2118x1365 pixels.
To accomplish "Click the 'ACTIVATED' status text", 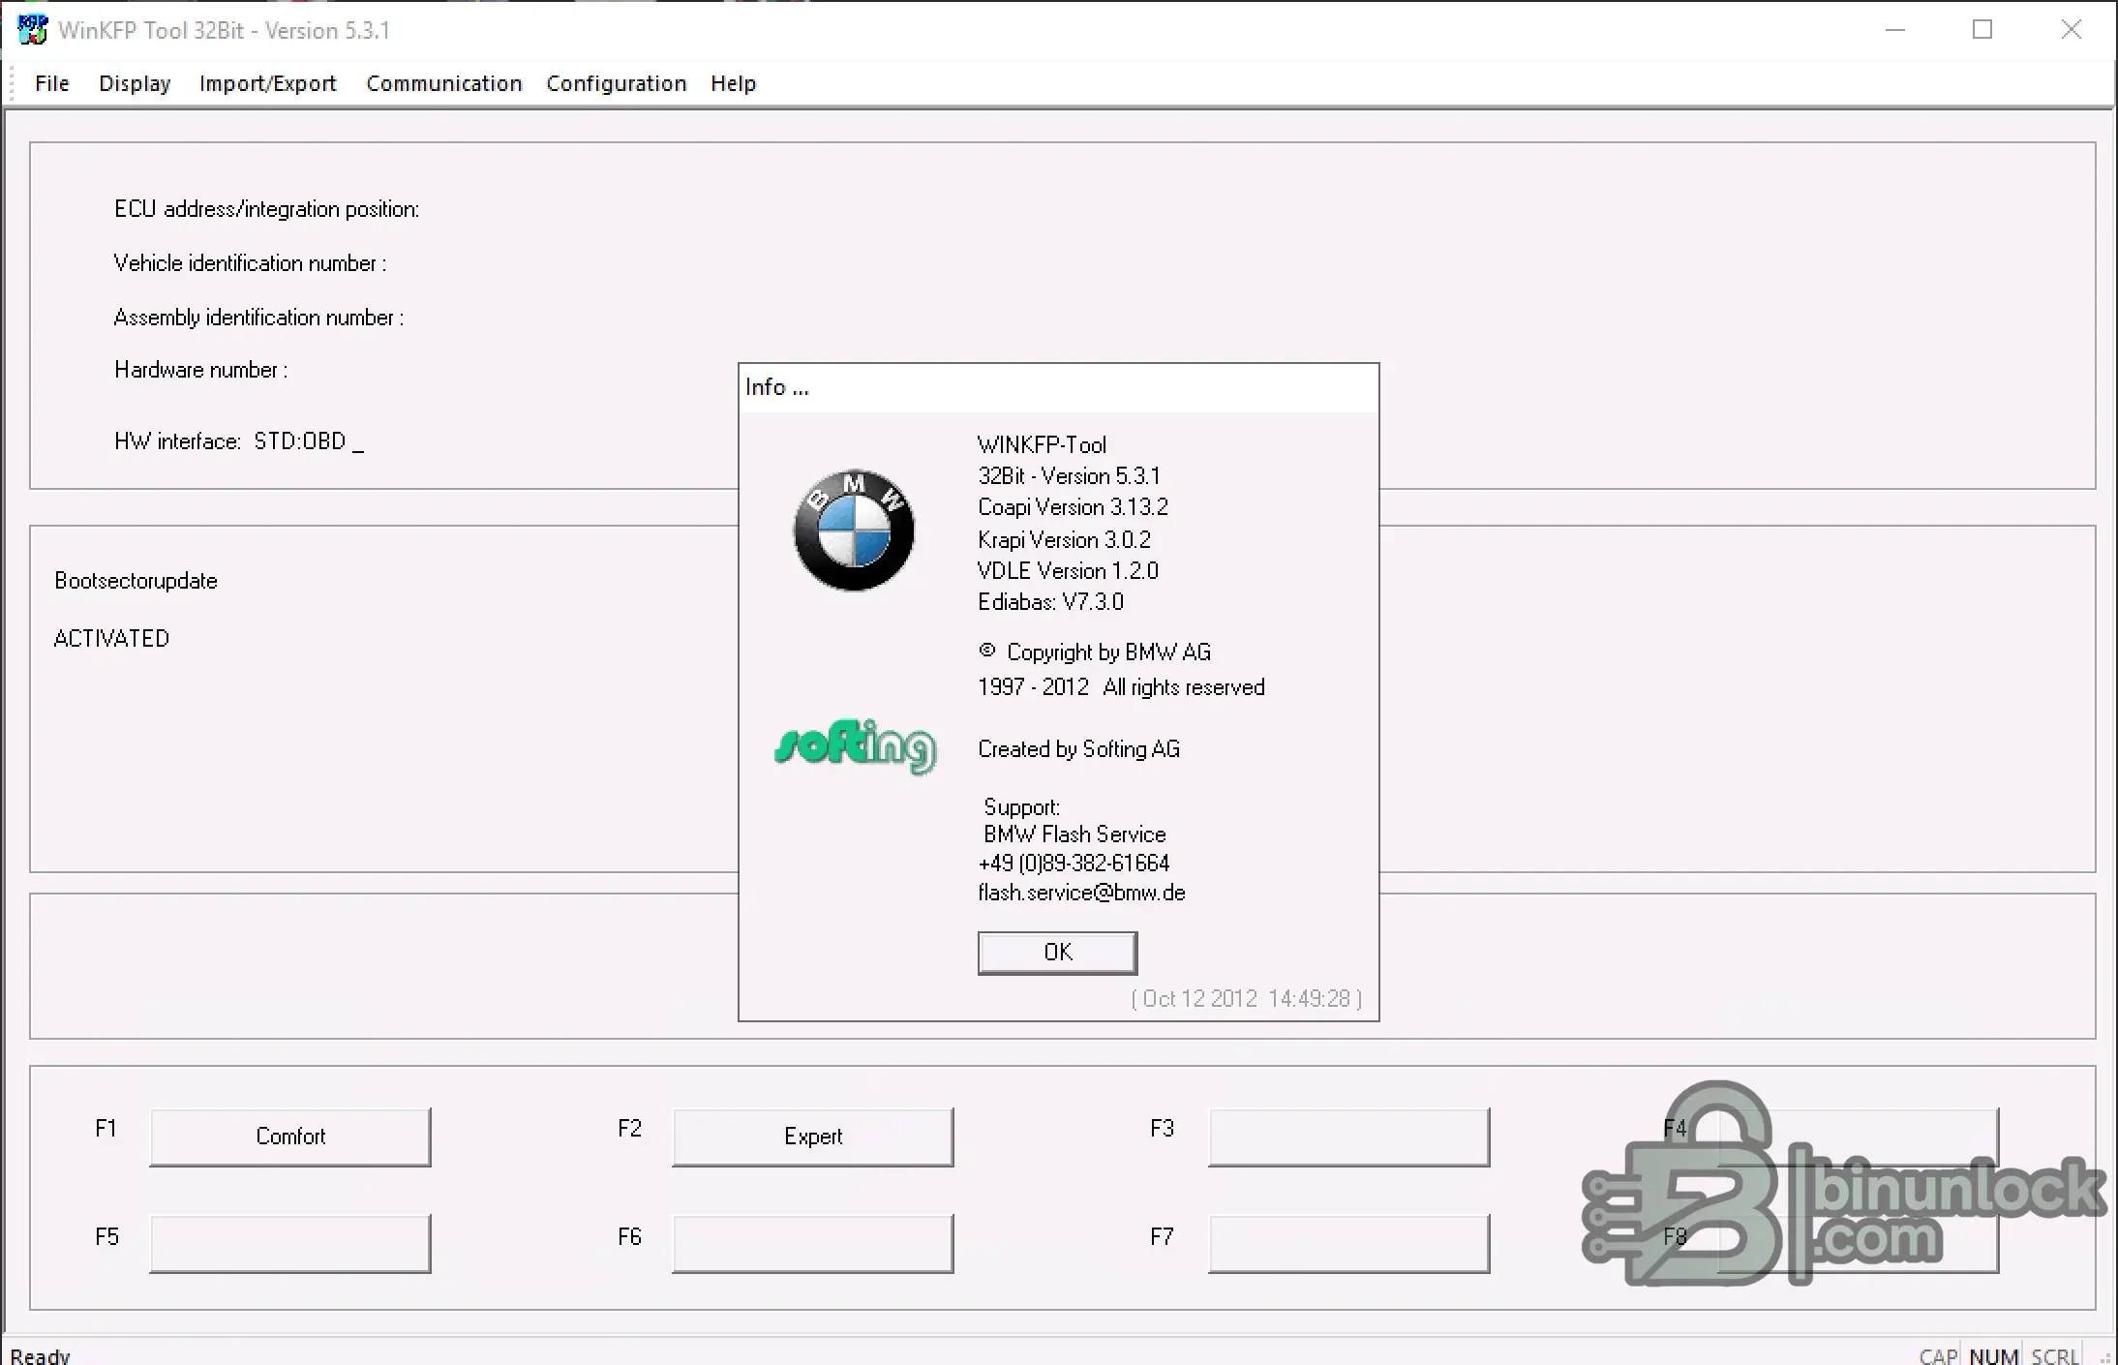I will pos(111,639).
